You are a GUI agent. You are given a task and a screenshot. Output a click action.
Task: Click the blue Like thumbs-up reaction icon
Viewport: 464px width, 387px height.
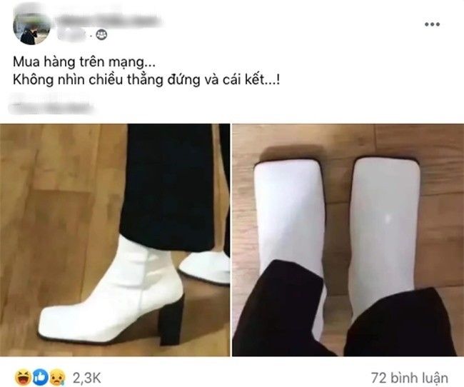pos(40,378)
